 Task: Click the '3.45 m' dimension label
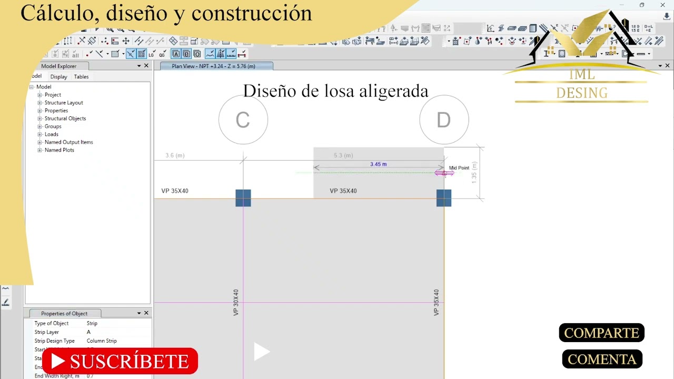pos(378,164)
